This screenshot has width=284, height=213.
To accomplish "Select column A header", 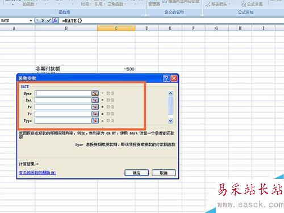I will coord(18,28).
